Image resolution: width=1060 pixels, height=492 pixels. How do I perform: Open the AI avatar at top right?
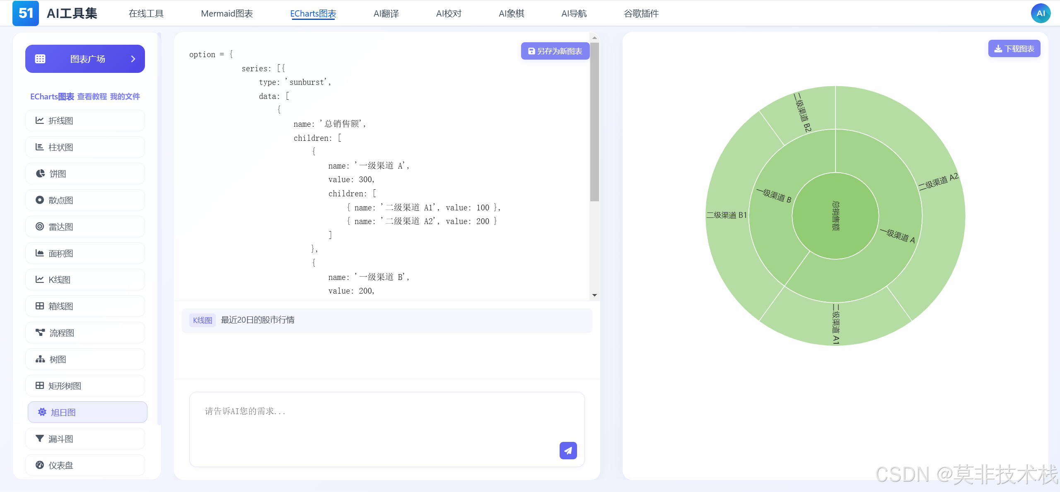(x=1041, y=13)
